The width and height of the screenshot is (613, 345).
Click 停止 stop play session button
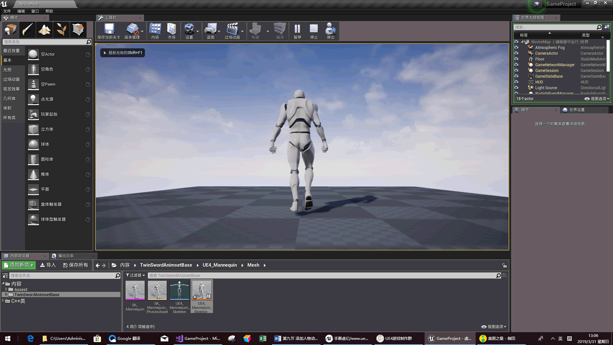pyautogui.click(x=314, y=31)
